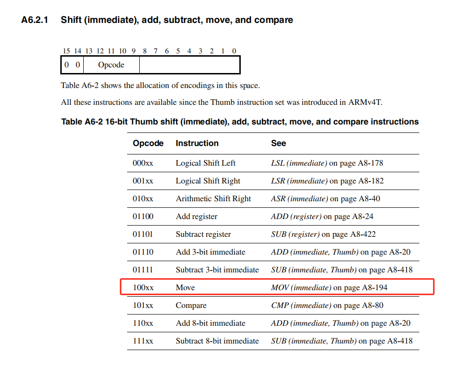Click the 'Logical Shift Left' instruction text
The image size is (467, 366).
pyautogui.click(x=206, y=163)
